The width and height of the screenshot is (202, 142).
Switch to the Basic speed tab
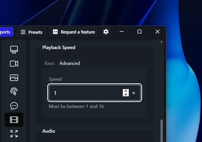click(50, 63)
